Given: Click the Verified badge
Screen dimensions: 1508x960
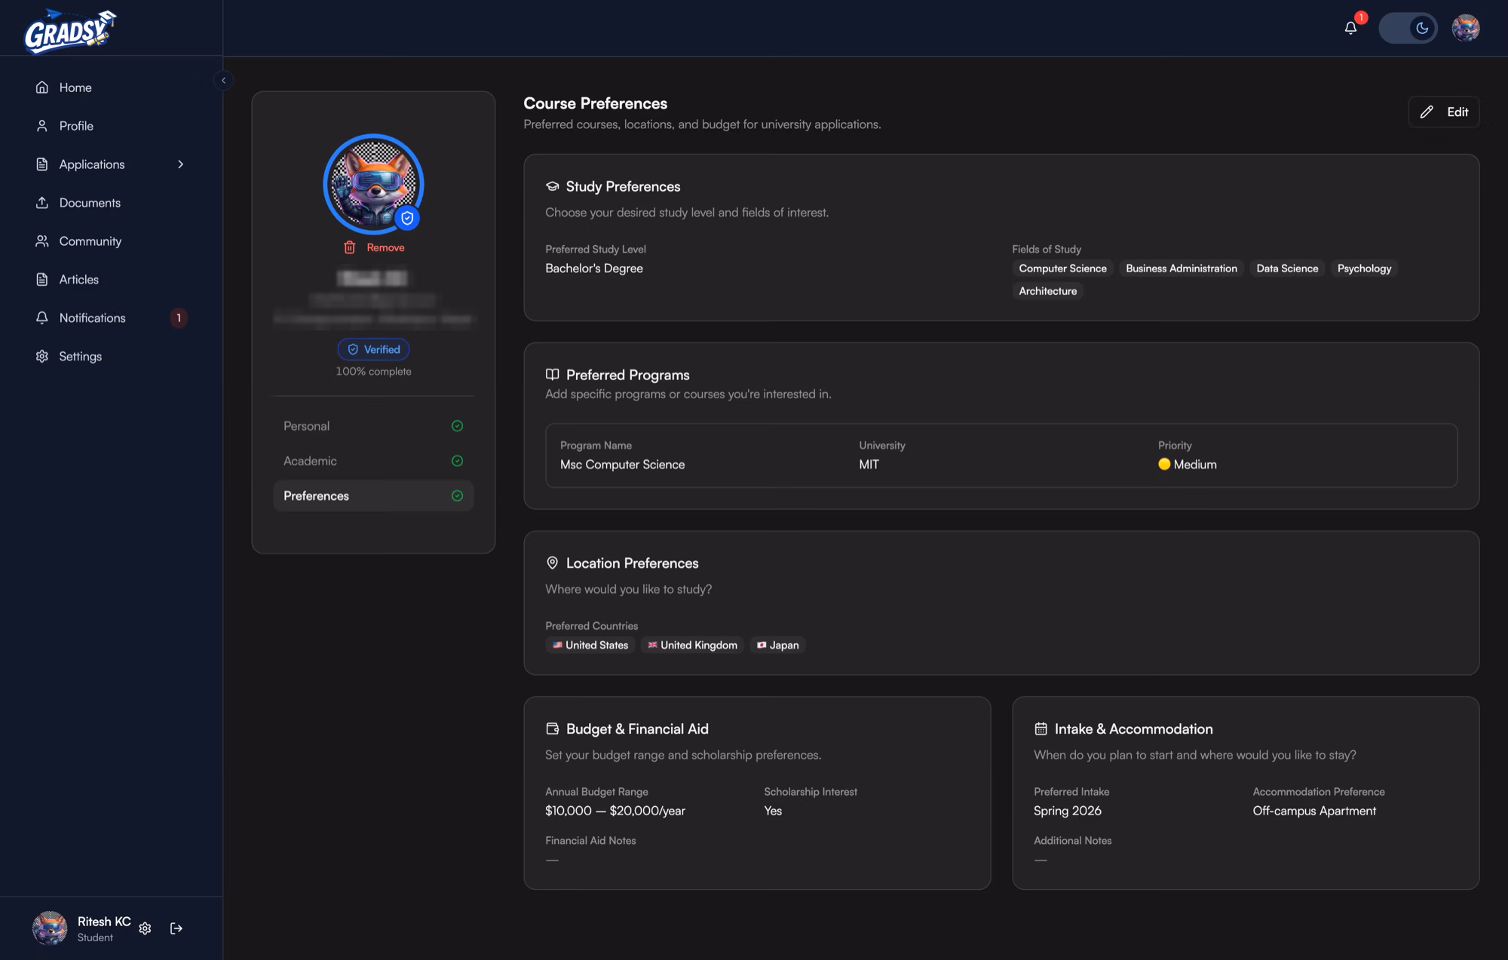Looking at the screenshot, I should coord(373,349).
